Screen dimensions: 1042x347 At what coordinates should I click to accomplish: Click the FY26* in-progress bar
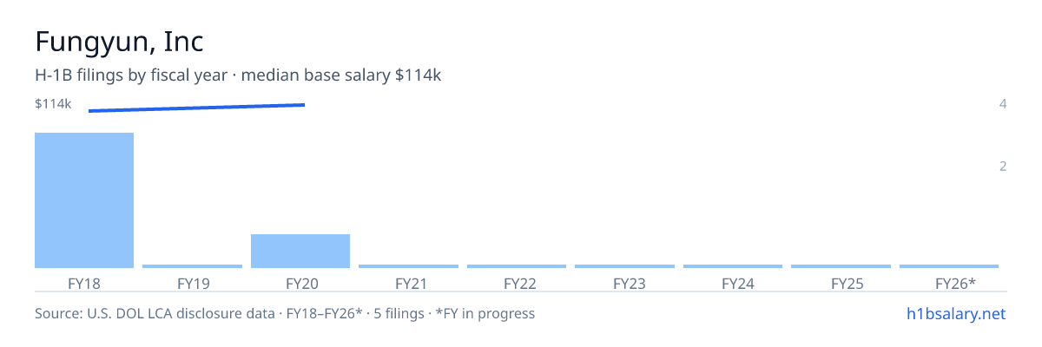(949, 266)
